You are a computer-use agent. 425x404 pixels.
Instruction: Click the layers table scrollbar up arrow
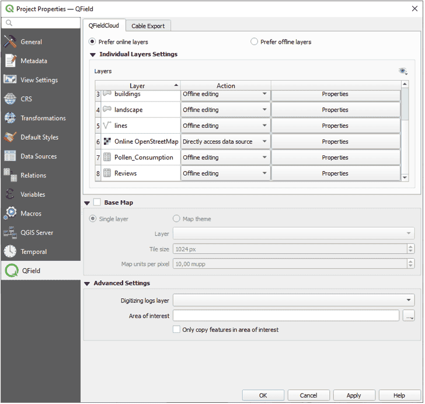(x=405, y=84)
